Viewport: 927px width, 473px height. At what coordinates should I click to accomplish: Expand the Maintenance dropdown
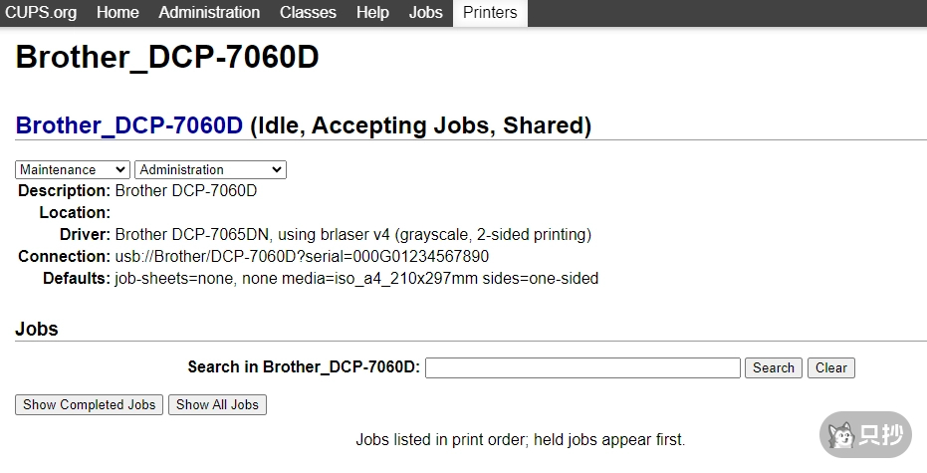tap(73, 170)
